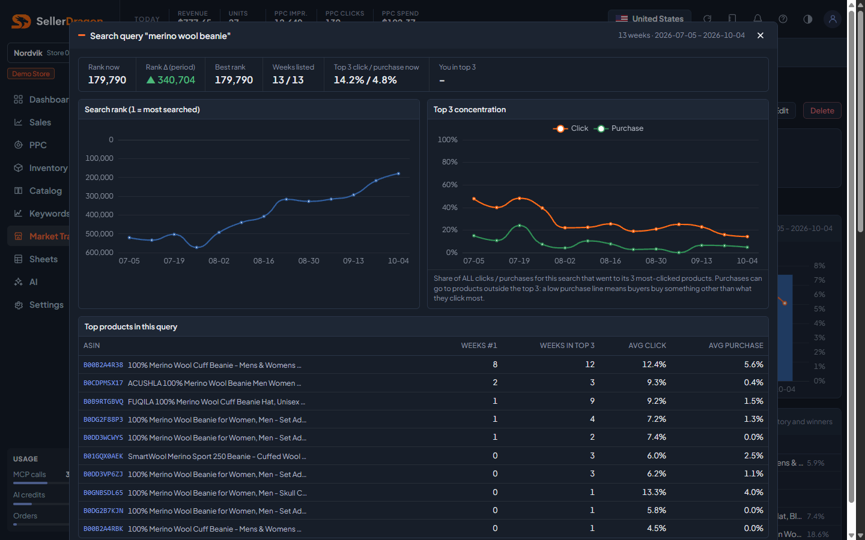Open the Dashboard sidebar icon

19,100
